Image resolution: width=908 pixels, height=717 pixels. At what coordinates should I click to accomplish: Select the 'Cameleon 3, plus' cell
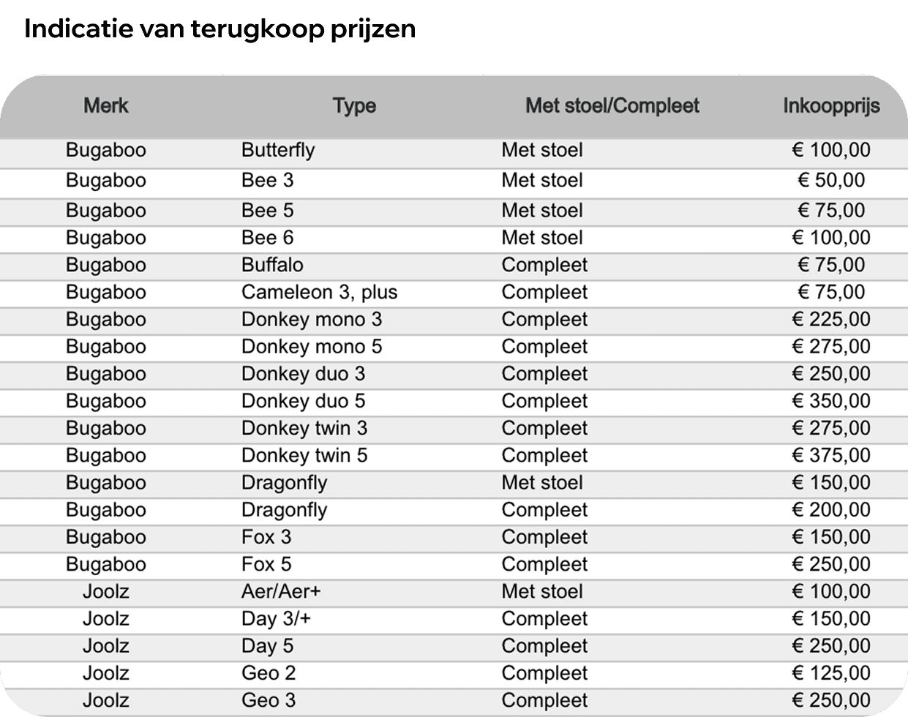[320, 292]
